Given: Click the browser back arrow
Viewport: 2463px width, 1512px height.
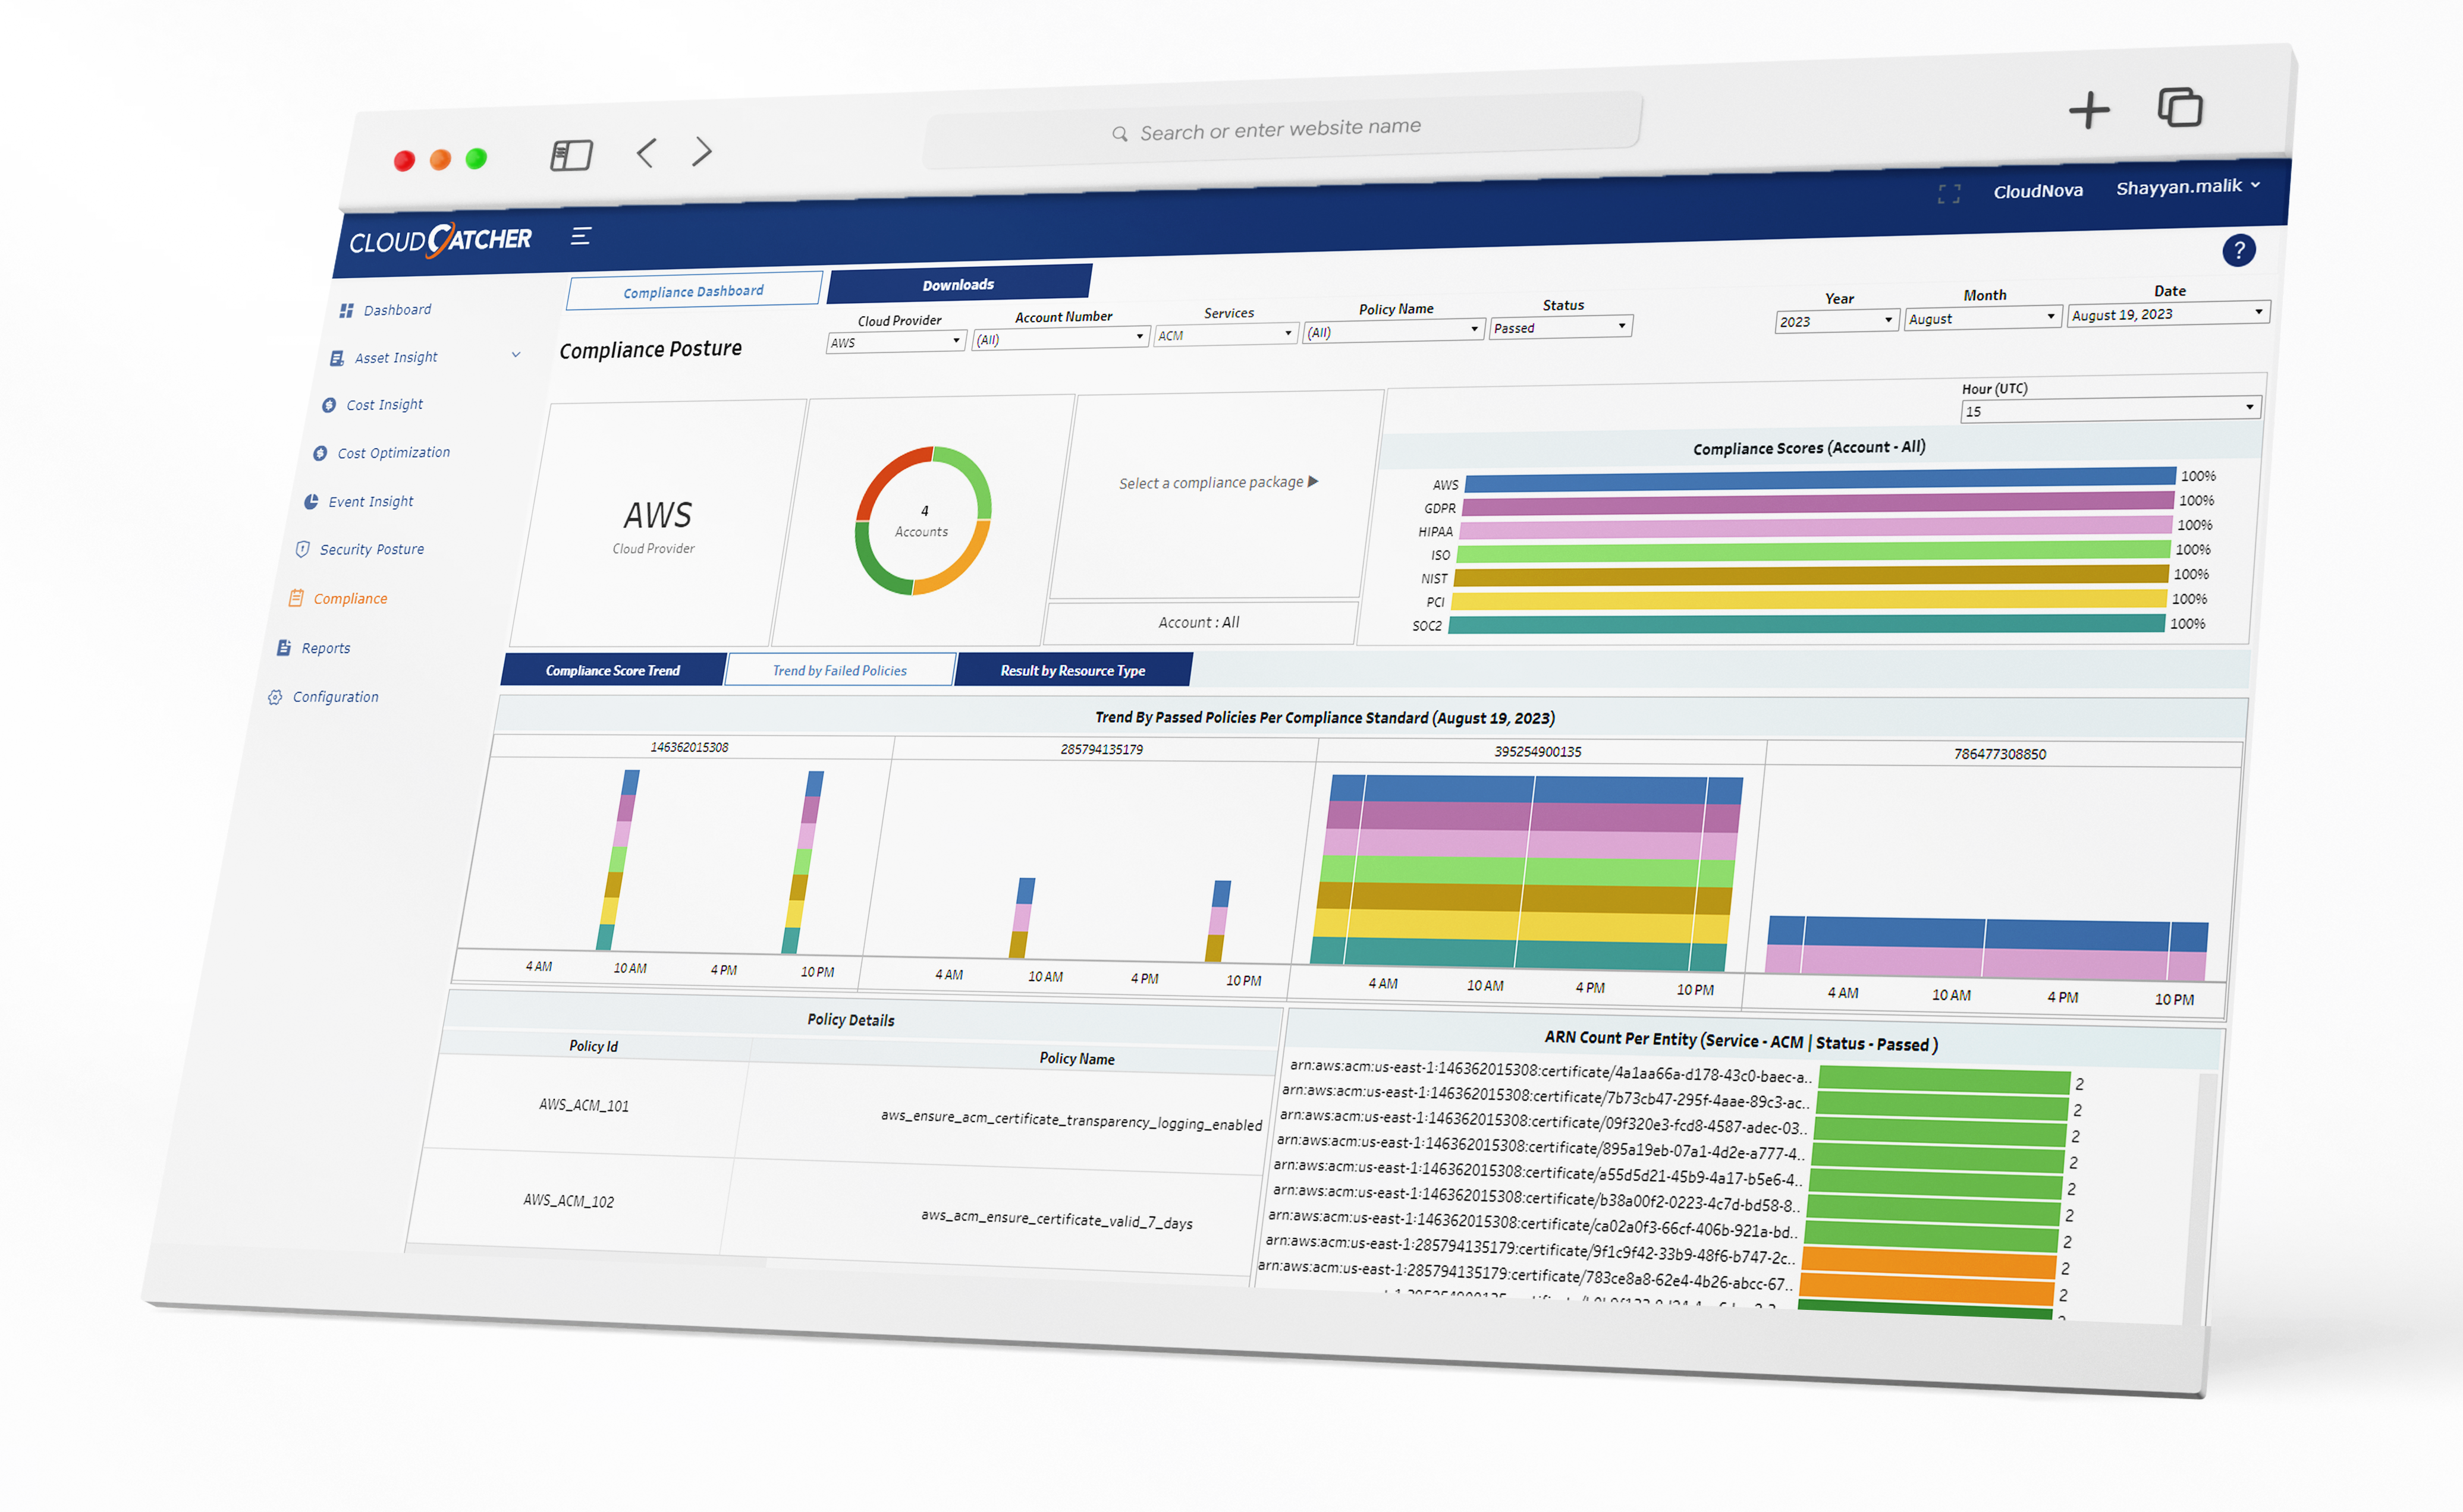Looking at the screenshot, I should click(x=646, y=153).
